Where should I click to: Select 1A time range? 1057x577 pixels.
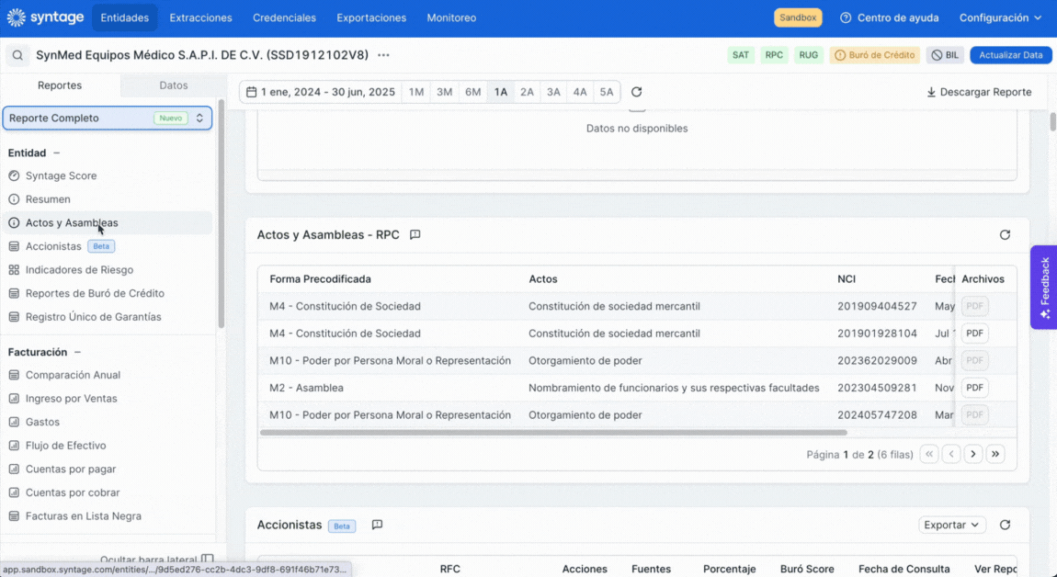pyautogui.click(x=500, y=92)
